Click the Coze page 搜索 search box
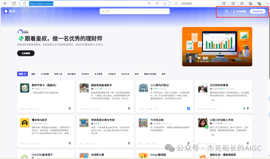The image size is (270, 159). tap(135, 11)
